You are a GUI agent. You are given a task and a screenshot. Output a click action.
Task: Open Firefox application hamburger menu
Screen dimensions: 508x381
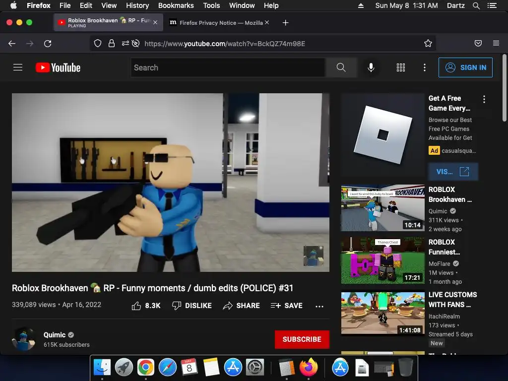496,44
